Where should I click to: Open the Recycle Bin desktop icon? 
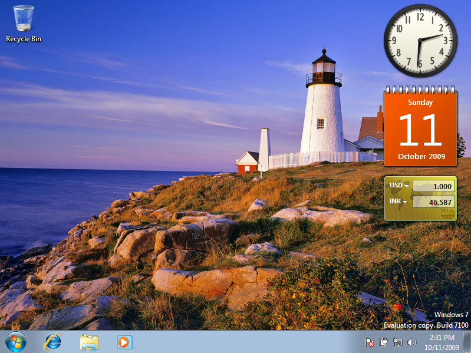click(x=24, y=19)
